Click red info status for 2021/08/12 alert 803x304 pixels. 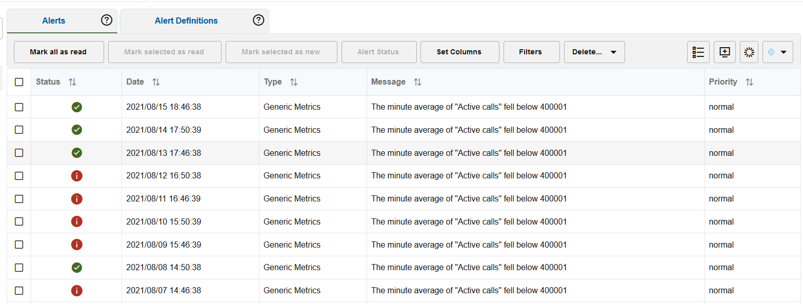coord(77,176)
